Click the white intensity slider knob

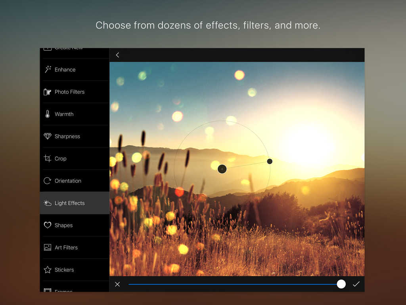tap(341, 284)
